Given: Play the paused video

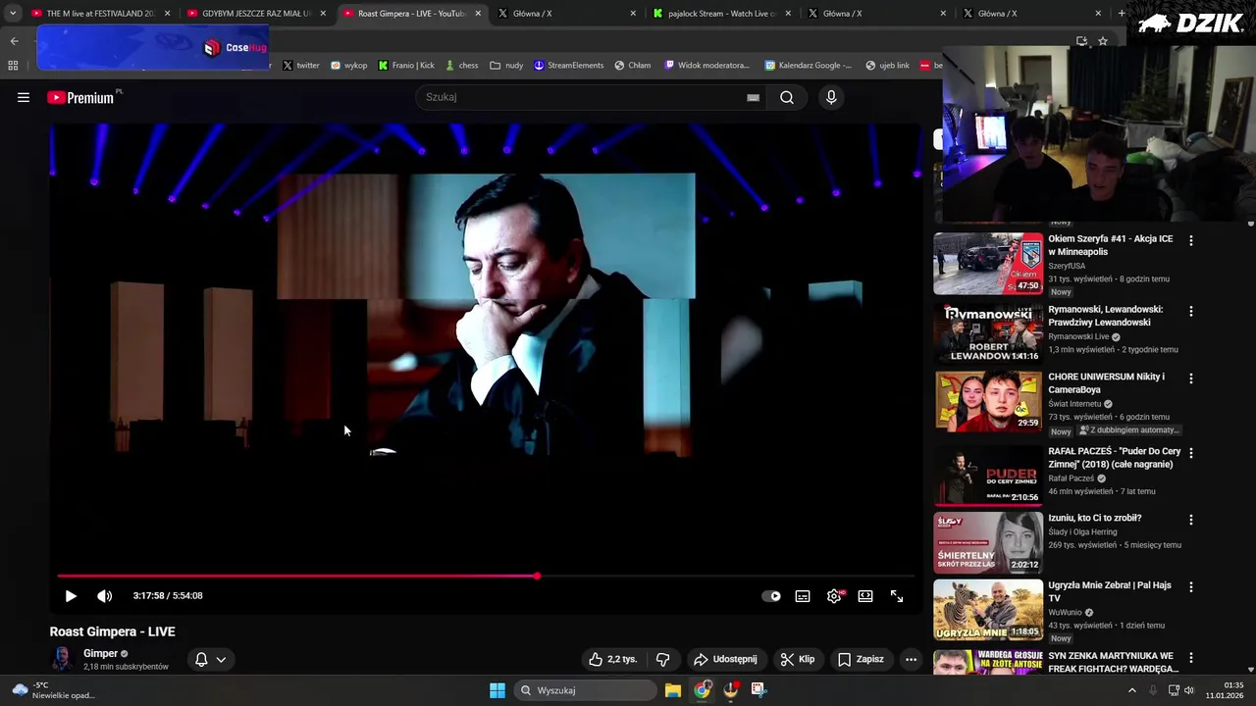Looking at the screenshot, I should (71, 596).
